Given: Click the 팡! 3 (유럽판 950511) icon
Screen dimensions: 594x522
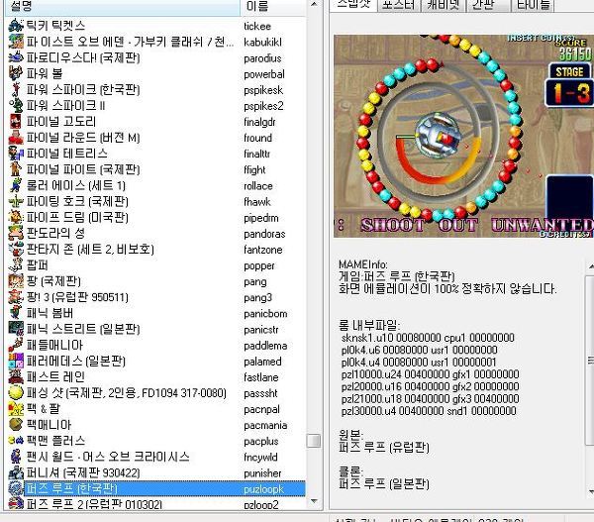Looking at the screenshot, I should coord(16,296).
